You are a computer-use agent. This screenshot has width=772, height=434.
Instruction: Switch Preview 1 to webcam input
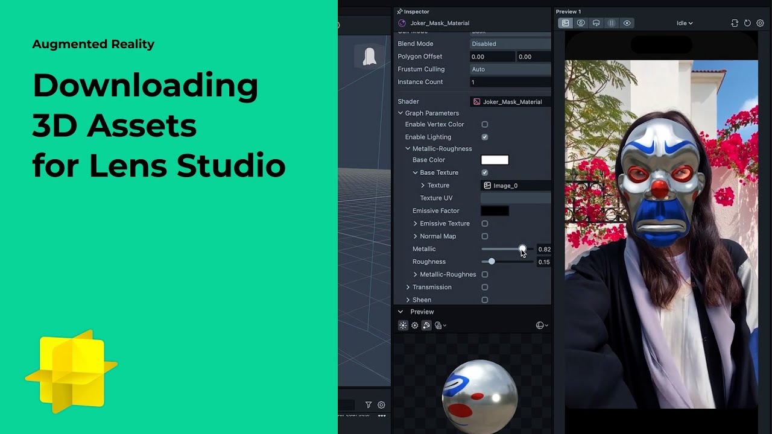click(x=581, y=23)
